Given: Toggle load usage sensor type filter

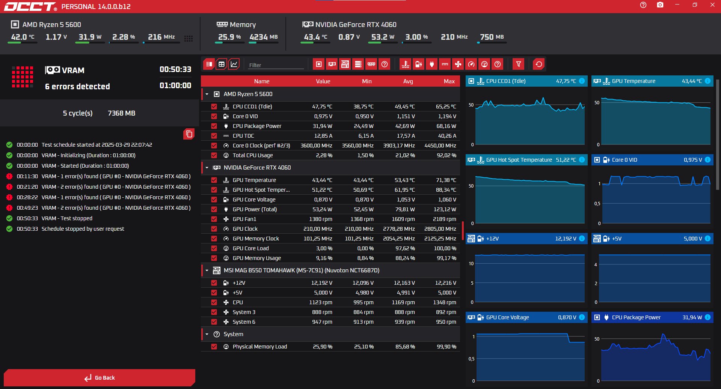Looking at the screenshot, I should (x=484, y=64).
